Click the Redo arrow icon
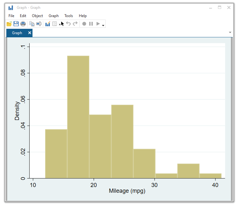The height and width of the screenshot is (206, 241). pyautogui.click(x=75, y=24)
